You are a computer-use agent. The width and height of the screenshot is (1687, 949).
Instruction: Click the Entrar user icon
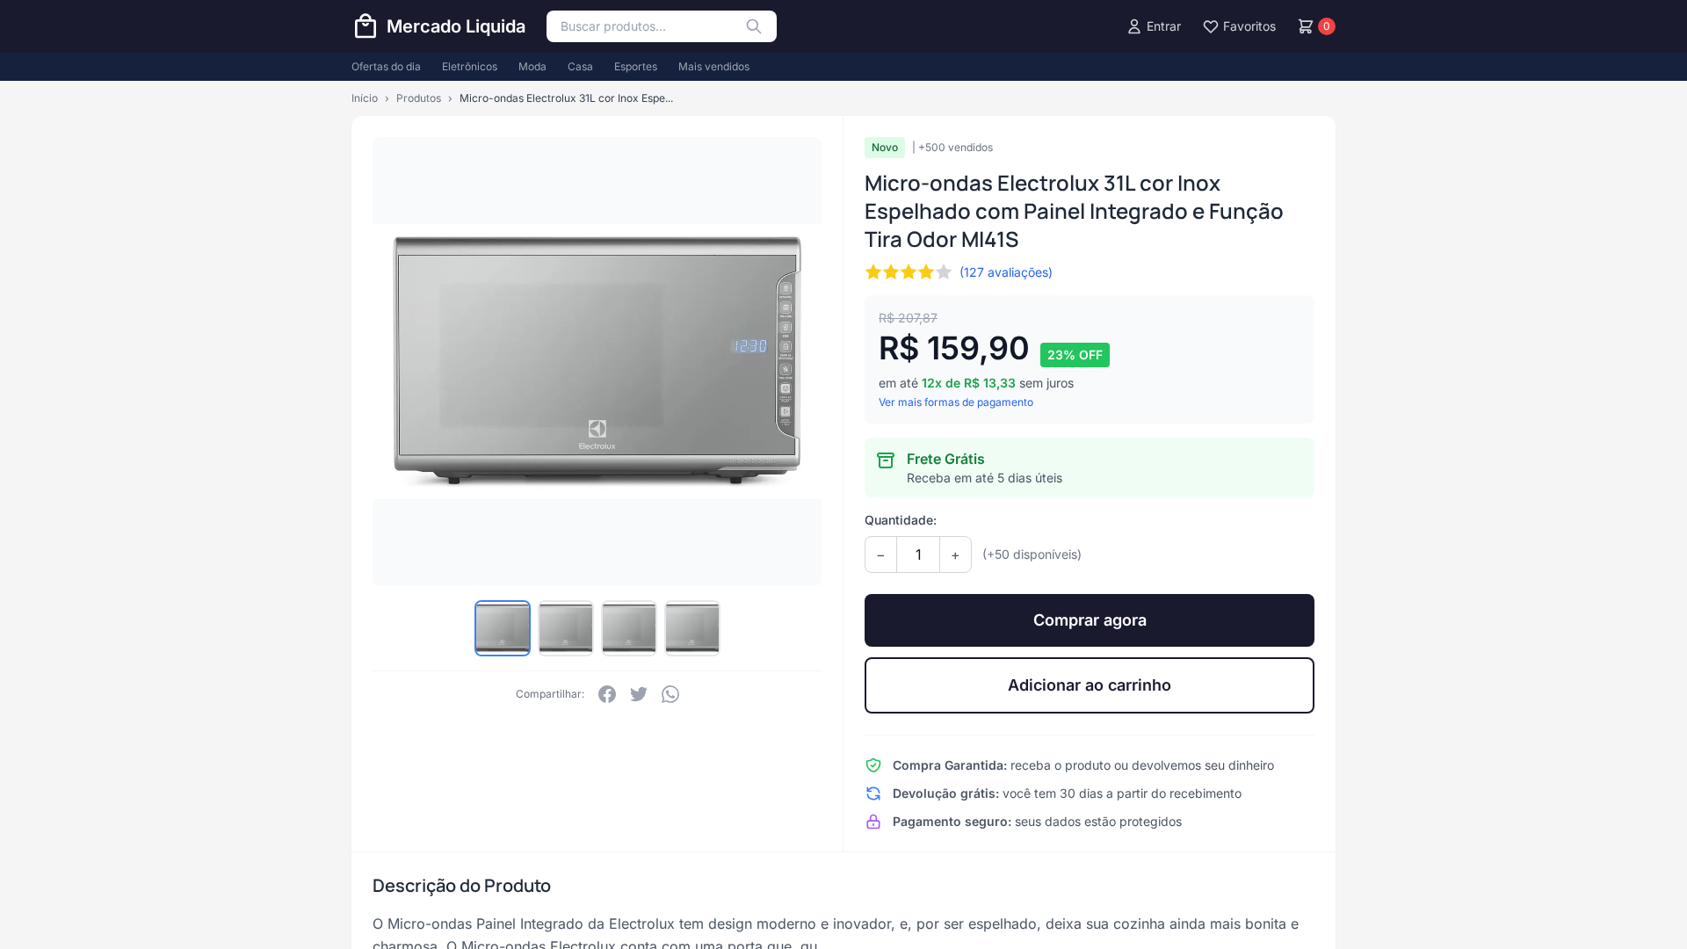(1134, 26)
